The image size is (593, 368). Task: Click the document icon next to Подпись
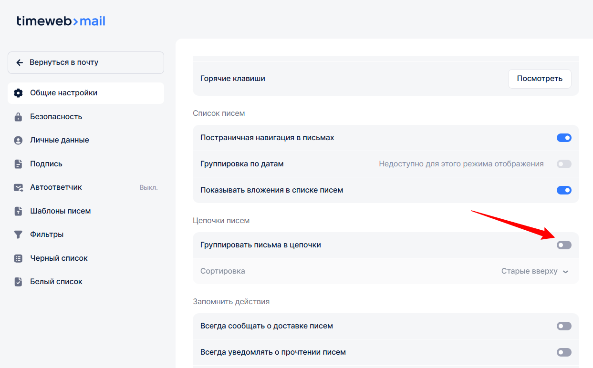[x=18, y=164]
